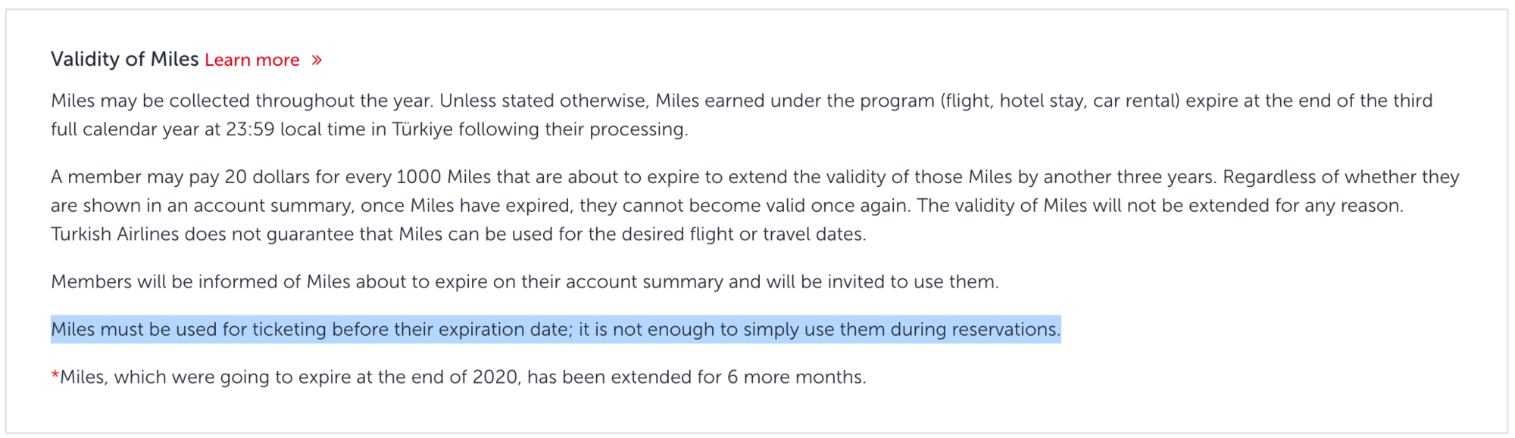The height and width of the screenshot is (438, 1515).
Task: Click the footnote about miles expiring in 2020
Action: pyautogui.click(x=462, y=377)
